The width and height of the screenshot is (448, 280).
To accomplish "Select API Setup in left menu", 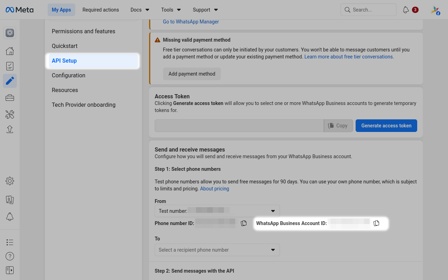I will [x=93, y=61].
